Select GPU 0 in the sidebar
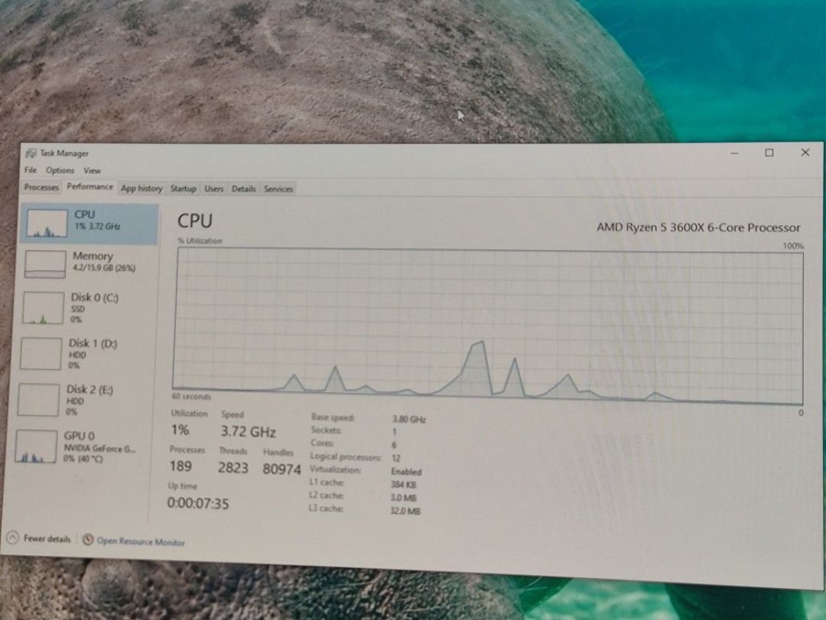 tap(82, 446)
